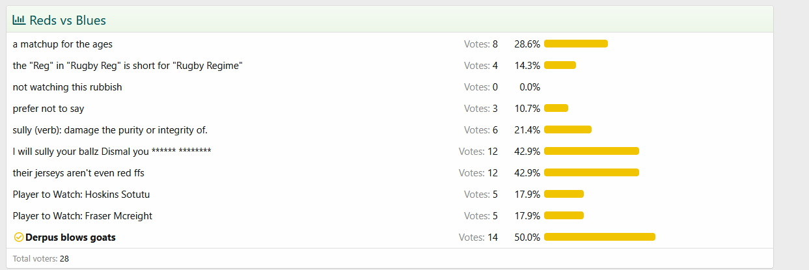
Task: Click 'Votes: 0' for not watching option
Action: point(481,87)
